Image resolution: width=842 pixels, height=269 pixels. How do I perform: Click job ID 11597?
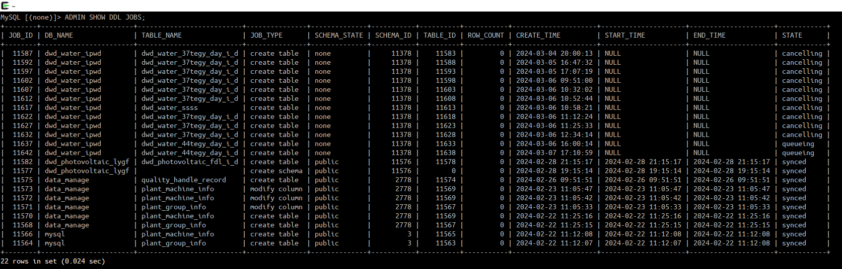23,72
